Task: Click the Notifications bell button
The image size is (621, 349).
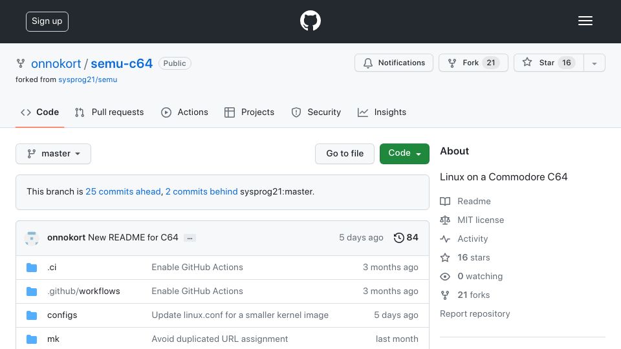Action: click(x=394, y=63)
